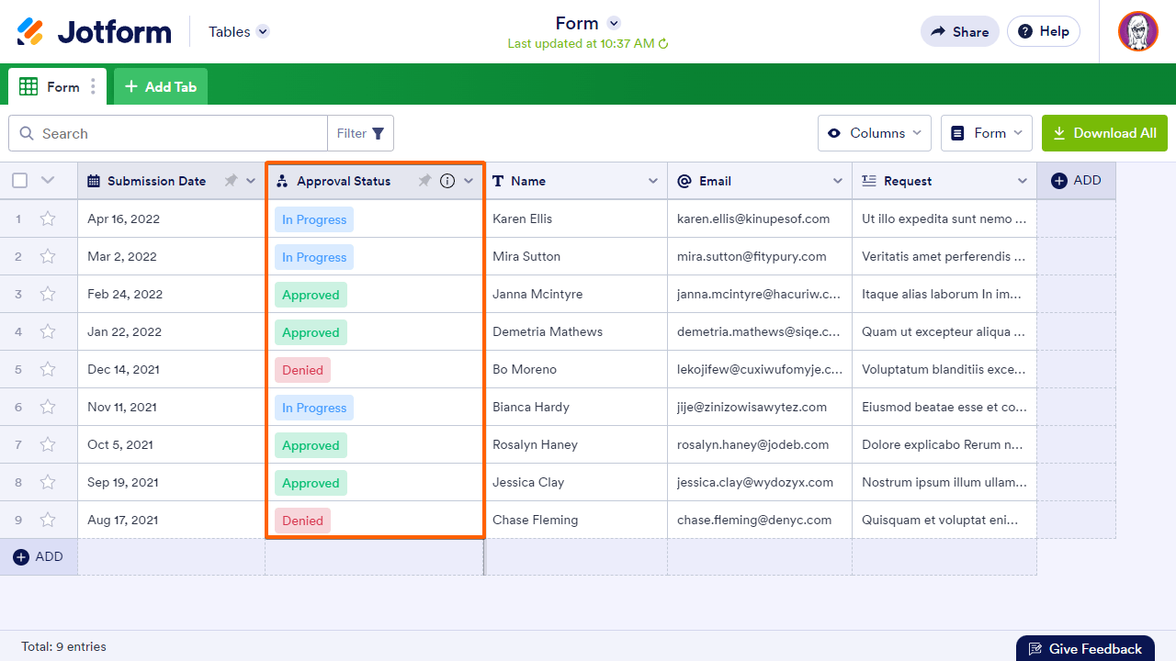This screenshot has height=661, width=1176.
Task: Click request cell starting Ut illo expedita
Action: click(x=944, y=218)
